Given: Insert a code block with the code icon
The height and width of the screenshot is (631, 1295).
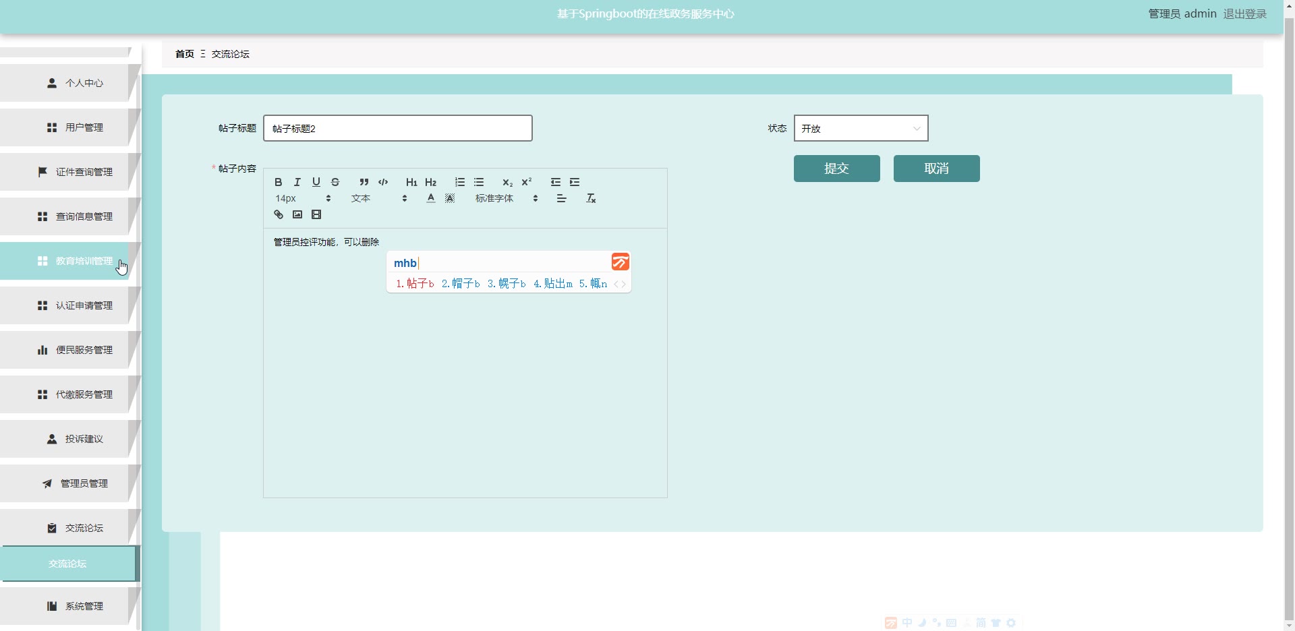Looking at the screenshot, I should click(x=383, y=182).
